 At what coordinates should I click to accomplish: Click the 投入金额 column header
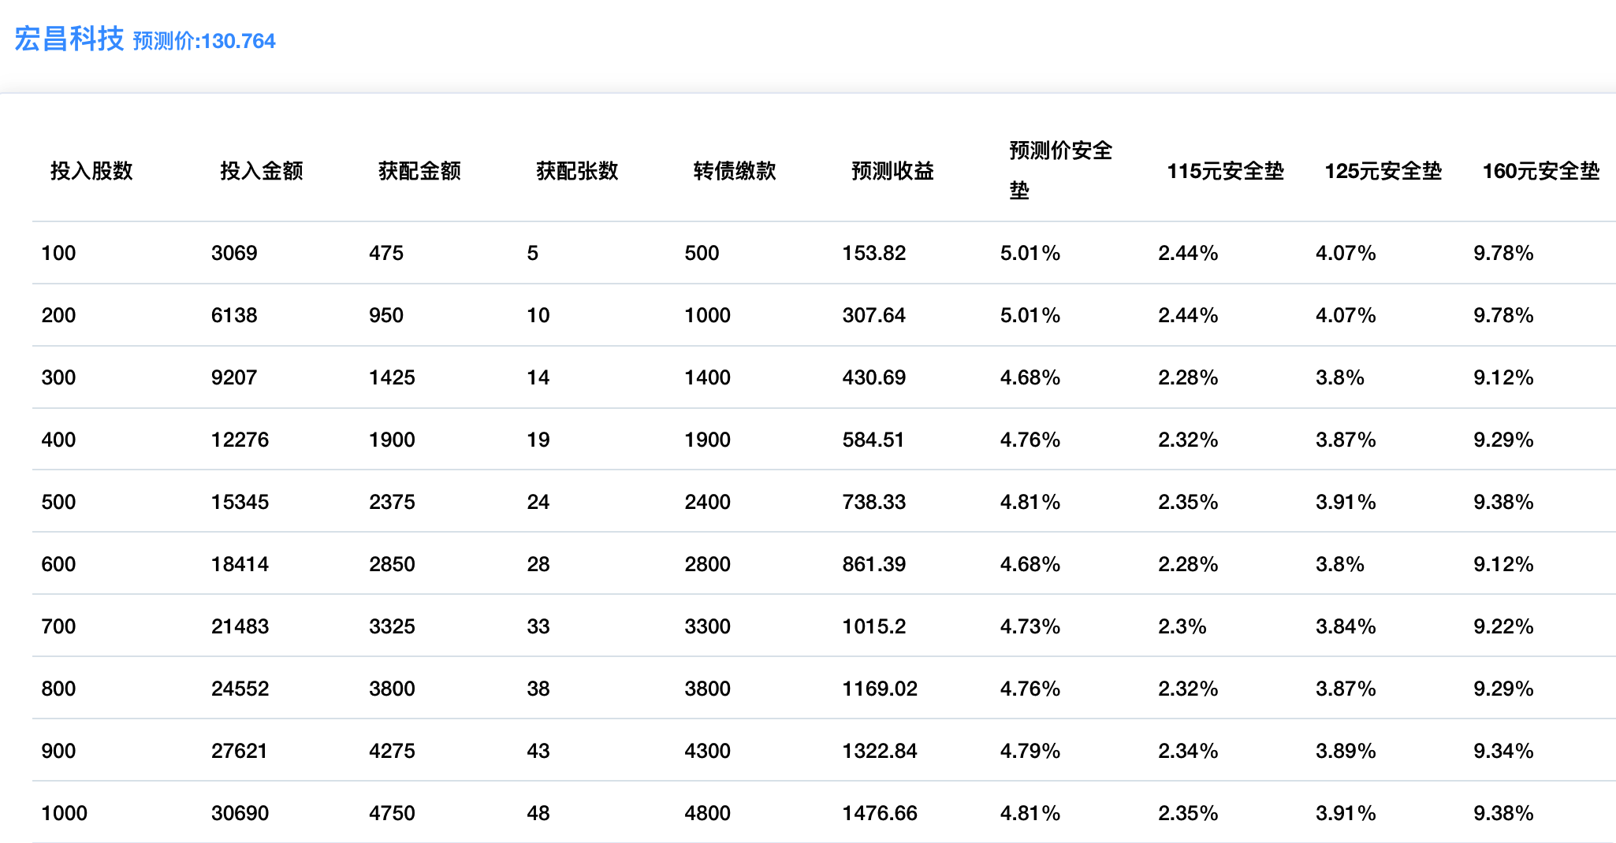coord(261,171)
